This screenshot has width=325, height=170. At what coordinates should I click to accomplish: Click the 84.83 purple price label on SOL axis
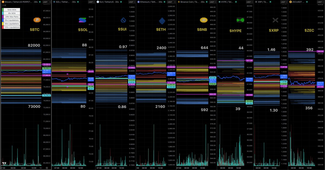[x=91, y=72]
